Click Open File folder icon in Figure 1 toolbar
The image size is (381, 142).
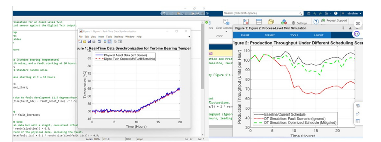(84, 41)
